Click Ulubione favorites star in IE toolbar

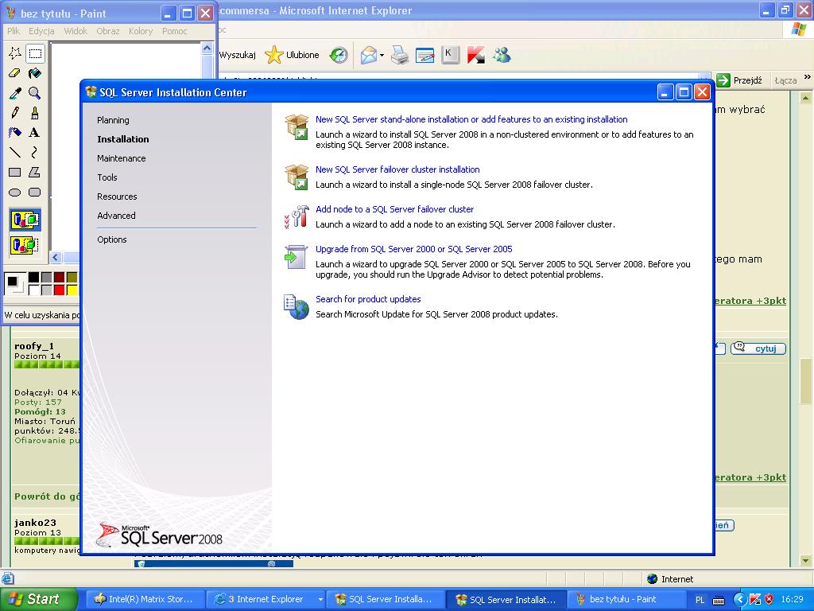pos(293,55)
